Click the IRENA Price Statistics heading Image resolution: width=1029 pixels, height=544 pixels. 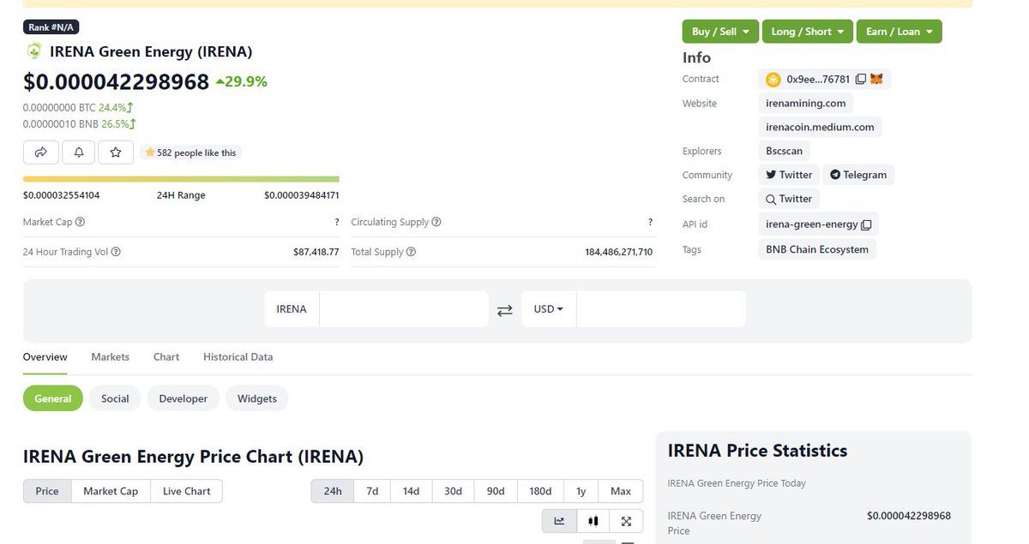coord(757,451)
